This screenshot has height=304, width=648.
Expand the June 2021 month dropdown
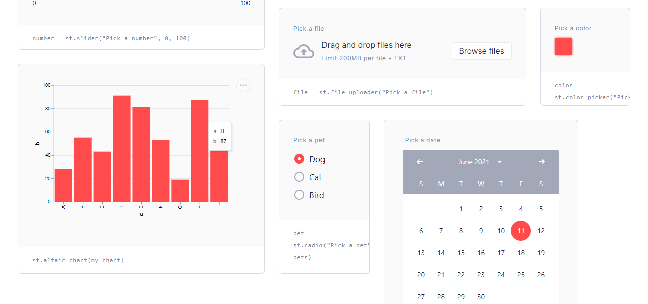pos(499,162)
